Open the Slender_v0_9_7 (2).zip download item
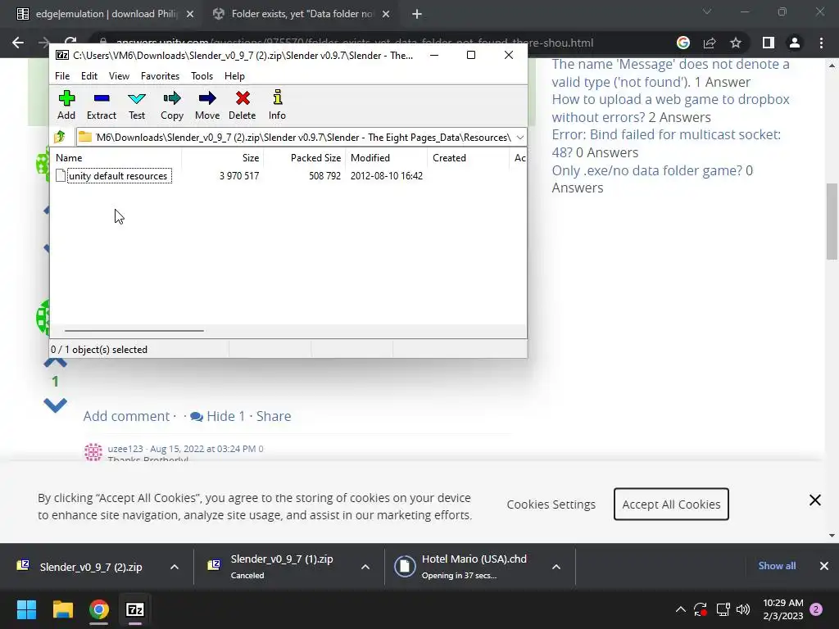 pyautogui.click(x=91, y=567)
